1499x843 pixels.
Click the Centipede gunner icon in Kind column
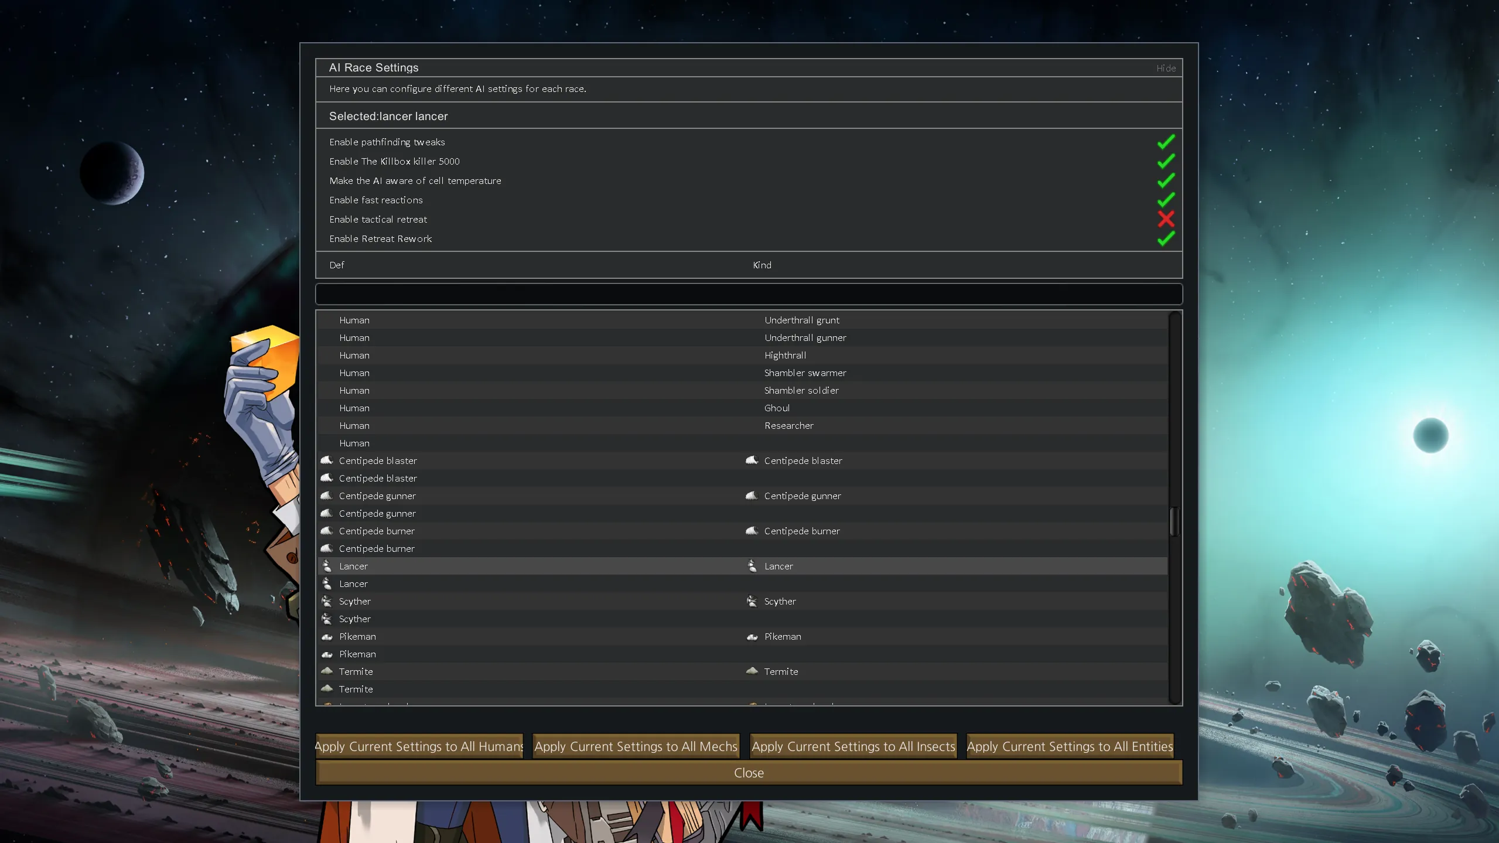pyautogui.click(x=752, y=496)
